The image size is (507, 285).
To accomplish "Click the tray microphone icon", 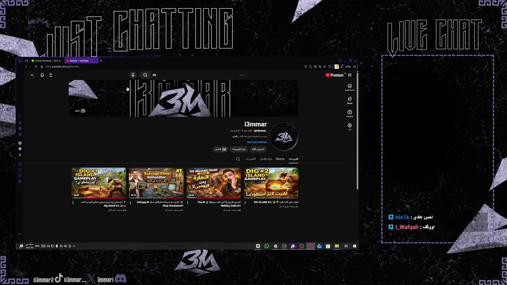I will point(57,246).
